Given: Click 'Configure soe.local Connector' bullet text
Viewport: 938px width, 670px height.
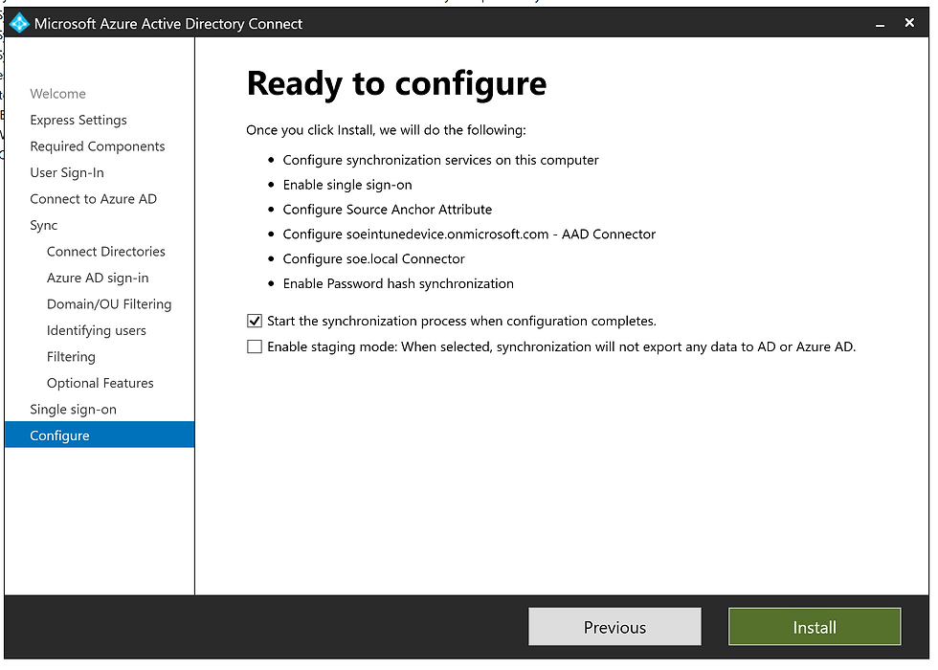Looking at the screenshot, I should 373,259.
